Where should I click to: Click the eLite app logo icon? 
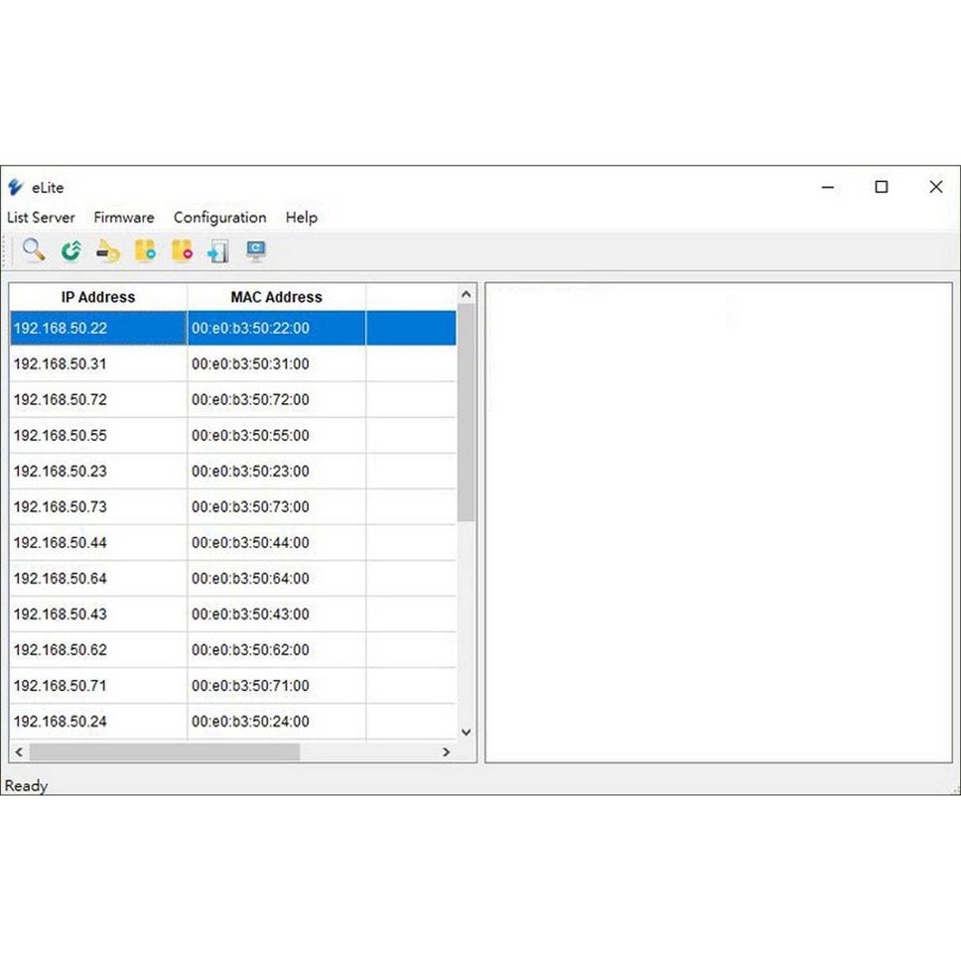coord(16,188)
